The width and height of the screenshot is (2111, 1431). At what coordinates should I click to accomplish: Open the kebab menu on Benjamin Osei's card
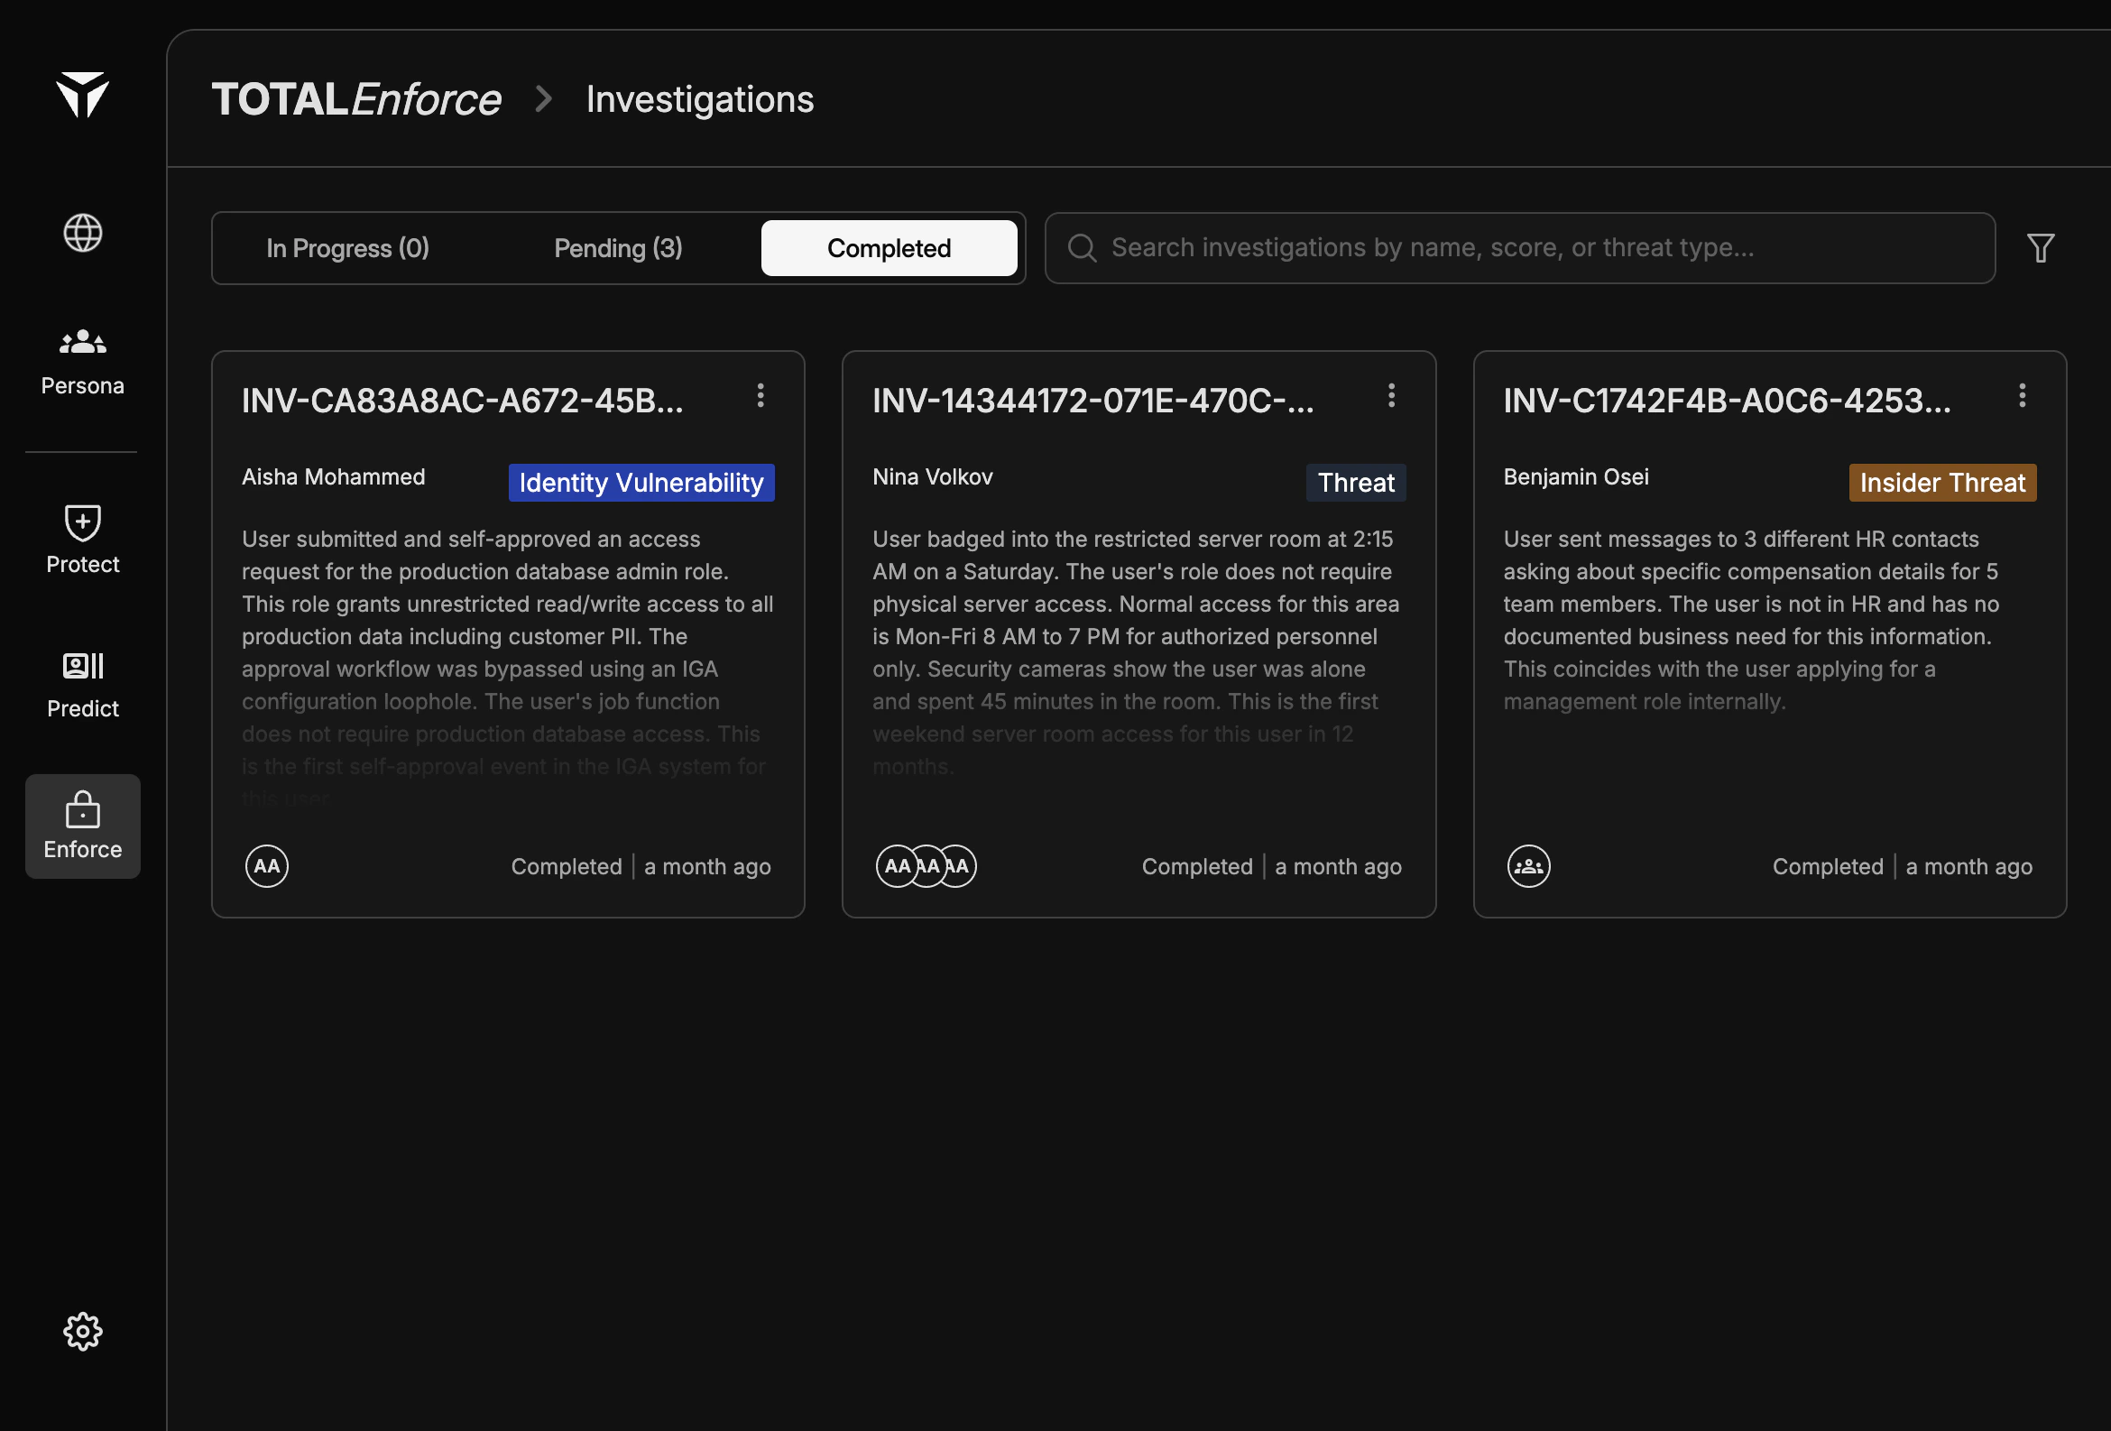click(x=2023, y=395)
